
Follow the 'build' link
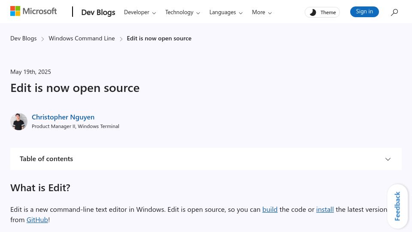(270, 209)
